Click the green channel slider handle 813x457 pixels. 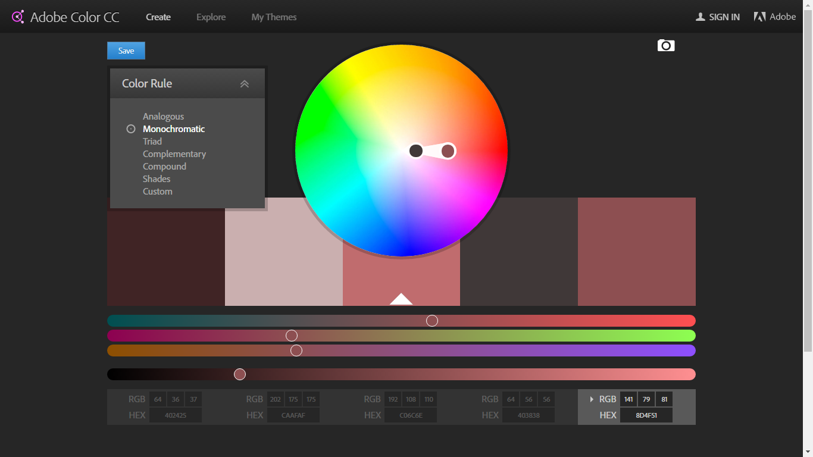(292, 336)
